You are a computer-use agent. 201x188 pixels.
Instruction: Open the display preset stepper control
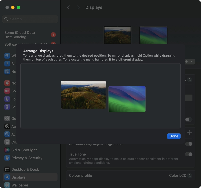[x=189, y=80]
